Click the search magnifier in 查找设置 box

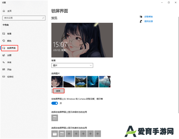pyautogui.click(x=43, y=18)
